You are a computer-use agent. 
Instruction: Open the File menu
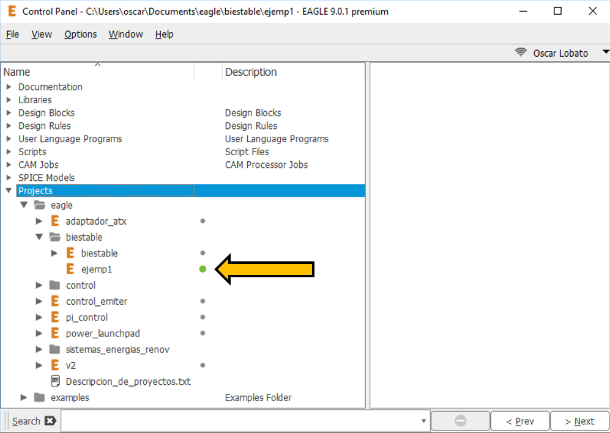[12, 34]
